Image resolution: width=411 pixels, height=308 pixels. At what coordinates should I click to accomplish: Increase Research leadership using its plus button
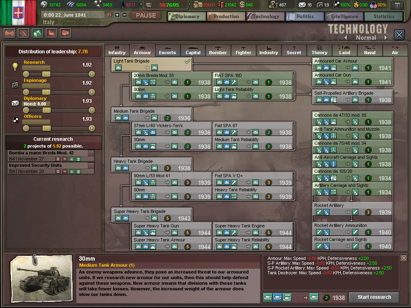tap(92, 74)
